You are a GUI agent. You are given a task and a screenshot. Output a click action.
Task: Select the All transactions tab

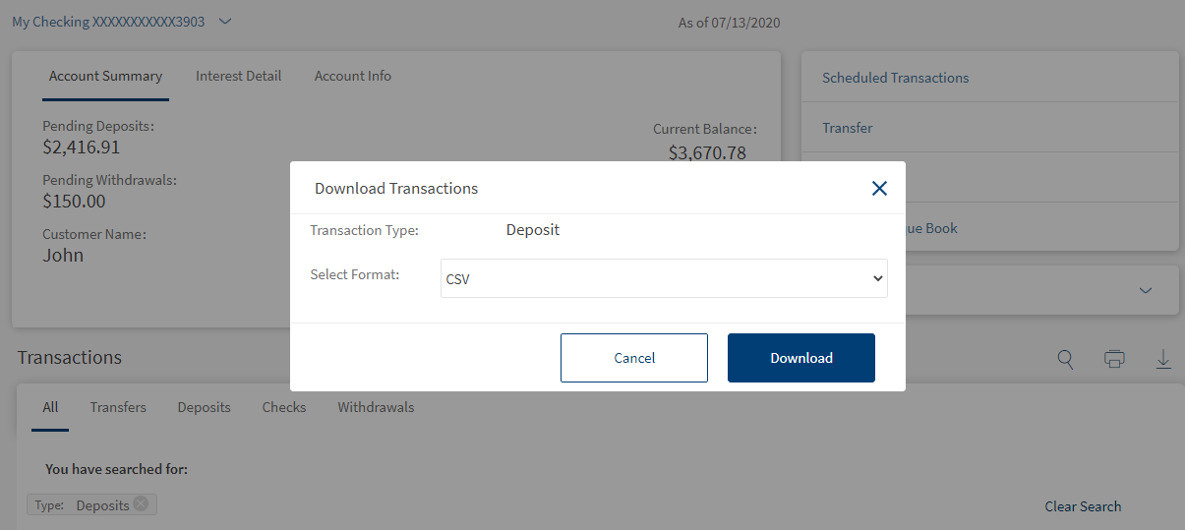50,407
